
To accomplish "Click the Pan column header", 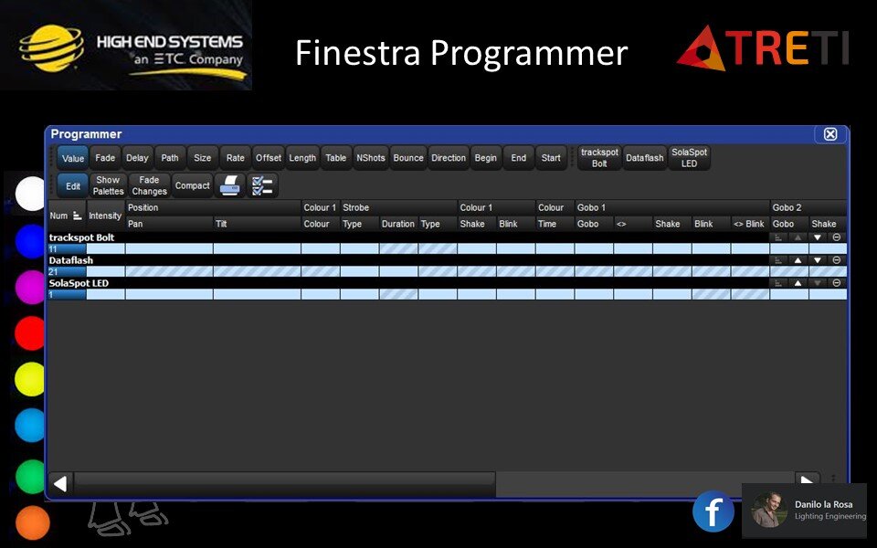I will [169, 224].
